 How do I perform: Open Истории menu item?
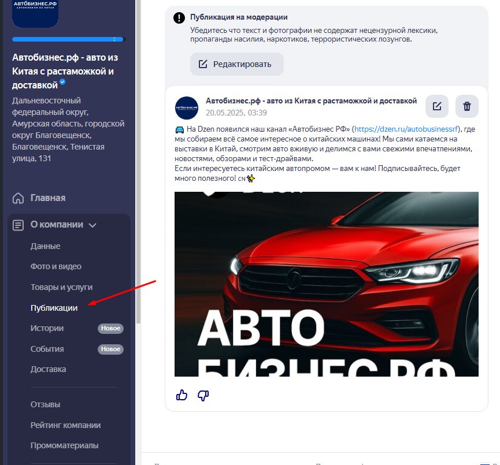click(47, 328)
